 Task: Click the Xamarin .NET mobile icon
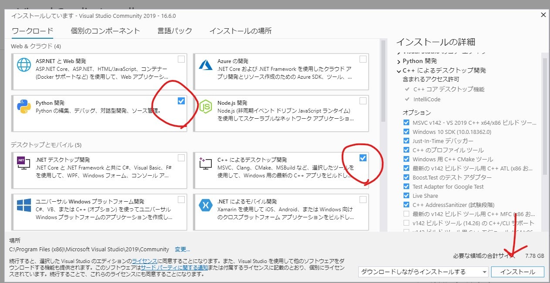[x=205, y=205]
